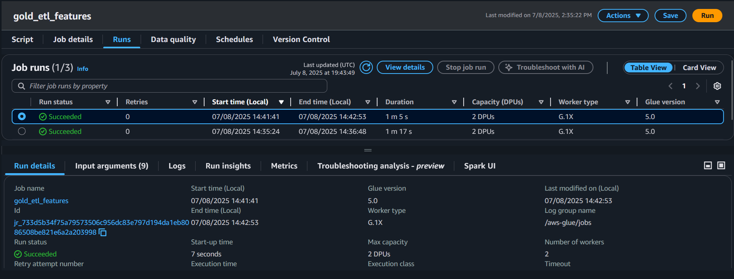Click the orange Run button

(707, 16)
